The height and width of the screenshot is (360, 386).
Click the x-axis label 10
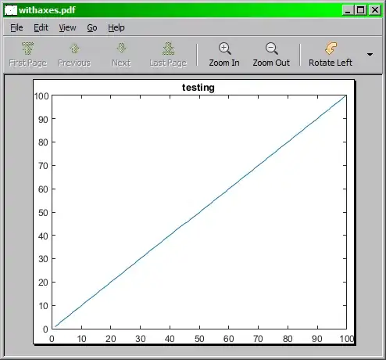[x=81, y=339]
